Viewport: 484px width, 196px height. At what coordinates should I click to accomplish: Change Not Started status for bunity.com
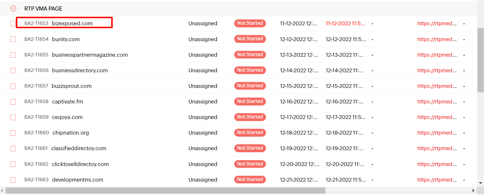tap(250, 39)
